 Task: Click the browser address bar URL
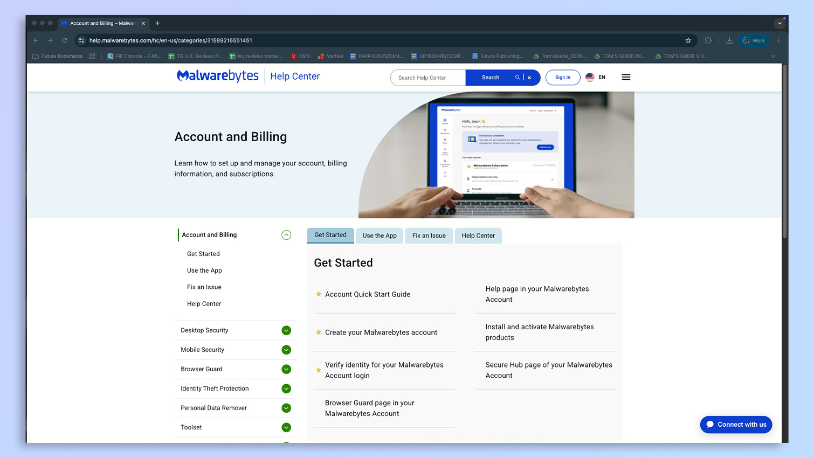coord(171,40)
